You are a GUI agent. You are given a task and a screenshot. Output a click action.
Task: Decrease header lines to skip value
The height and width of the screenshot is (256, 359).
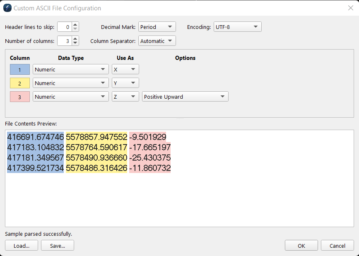pyautogui.click(x=75, y=29)
